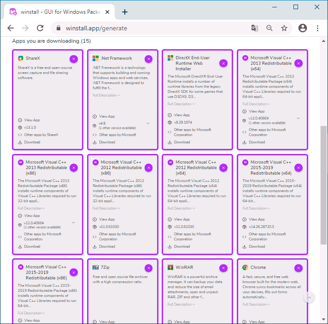Remove Visual C++ 2013 Redistributable (x86) card
Viewport: 328px width, 324px height.
[74, 168]
